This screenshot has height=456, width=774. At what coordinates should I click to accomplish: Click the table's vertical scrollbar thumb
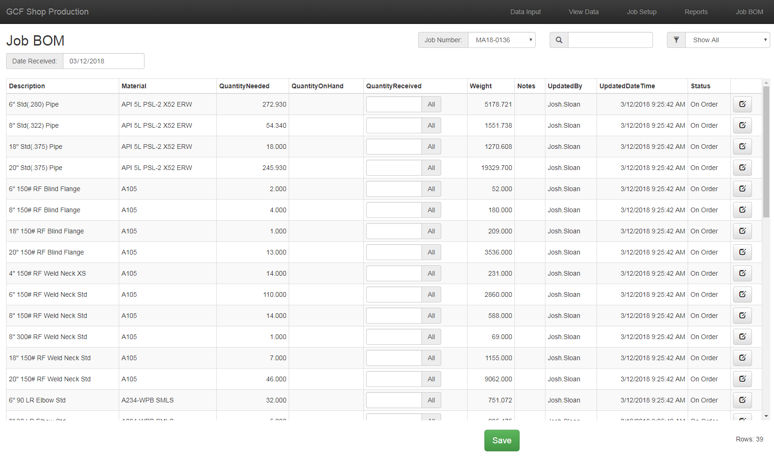[766, 150]
